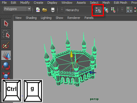Open the Hierarchy selection mask dropdown
The height and width of the screenshot is (103, 137).
click(x=78, y=10)
